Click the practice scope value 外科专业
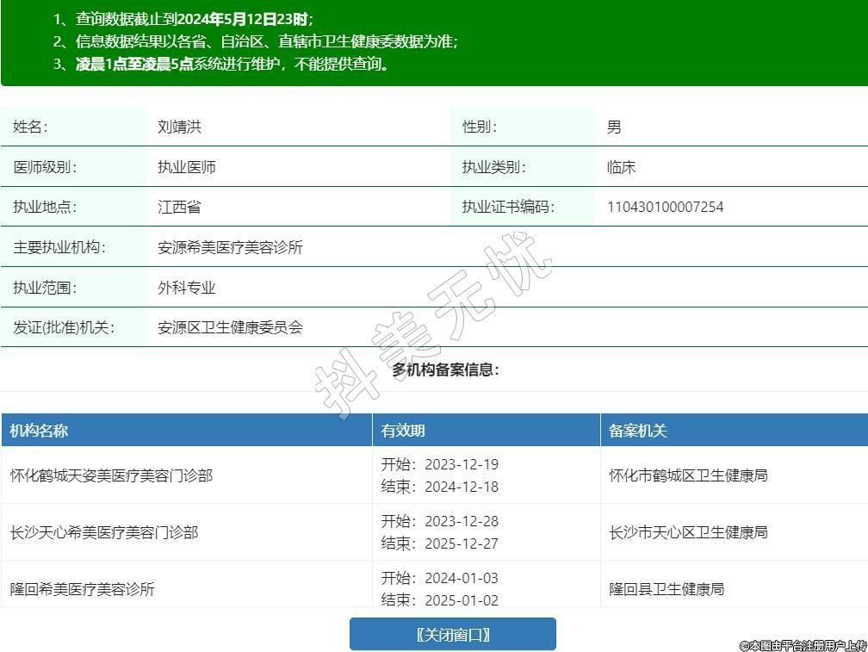Viewport: 868px width, 652px height. pyautogui.click(x=186, y=288)
